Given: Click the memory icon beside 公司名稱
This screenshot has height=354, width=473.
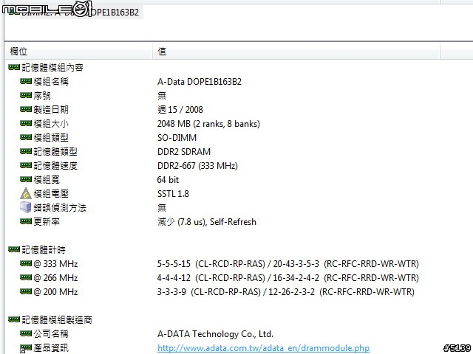Looking at the screenshot, I should (x=26, y=333).
